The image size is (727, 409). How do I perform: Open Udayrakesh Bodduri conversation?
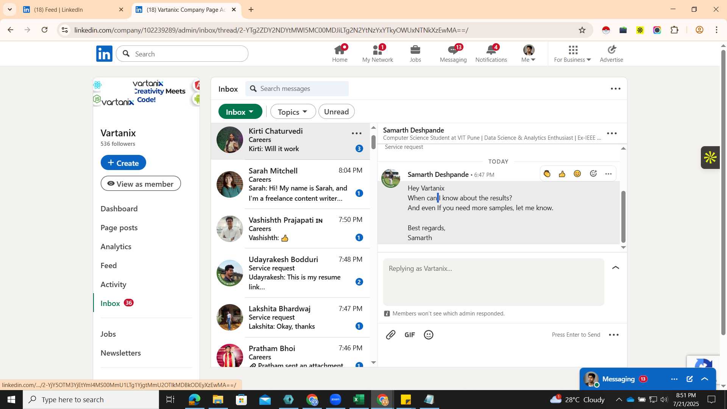(x=290, y=273)
